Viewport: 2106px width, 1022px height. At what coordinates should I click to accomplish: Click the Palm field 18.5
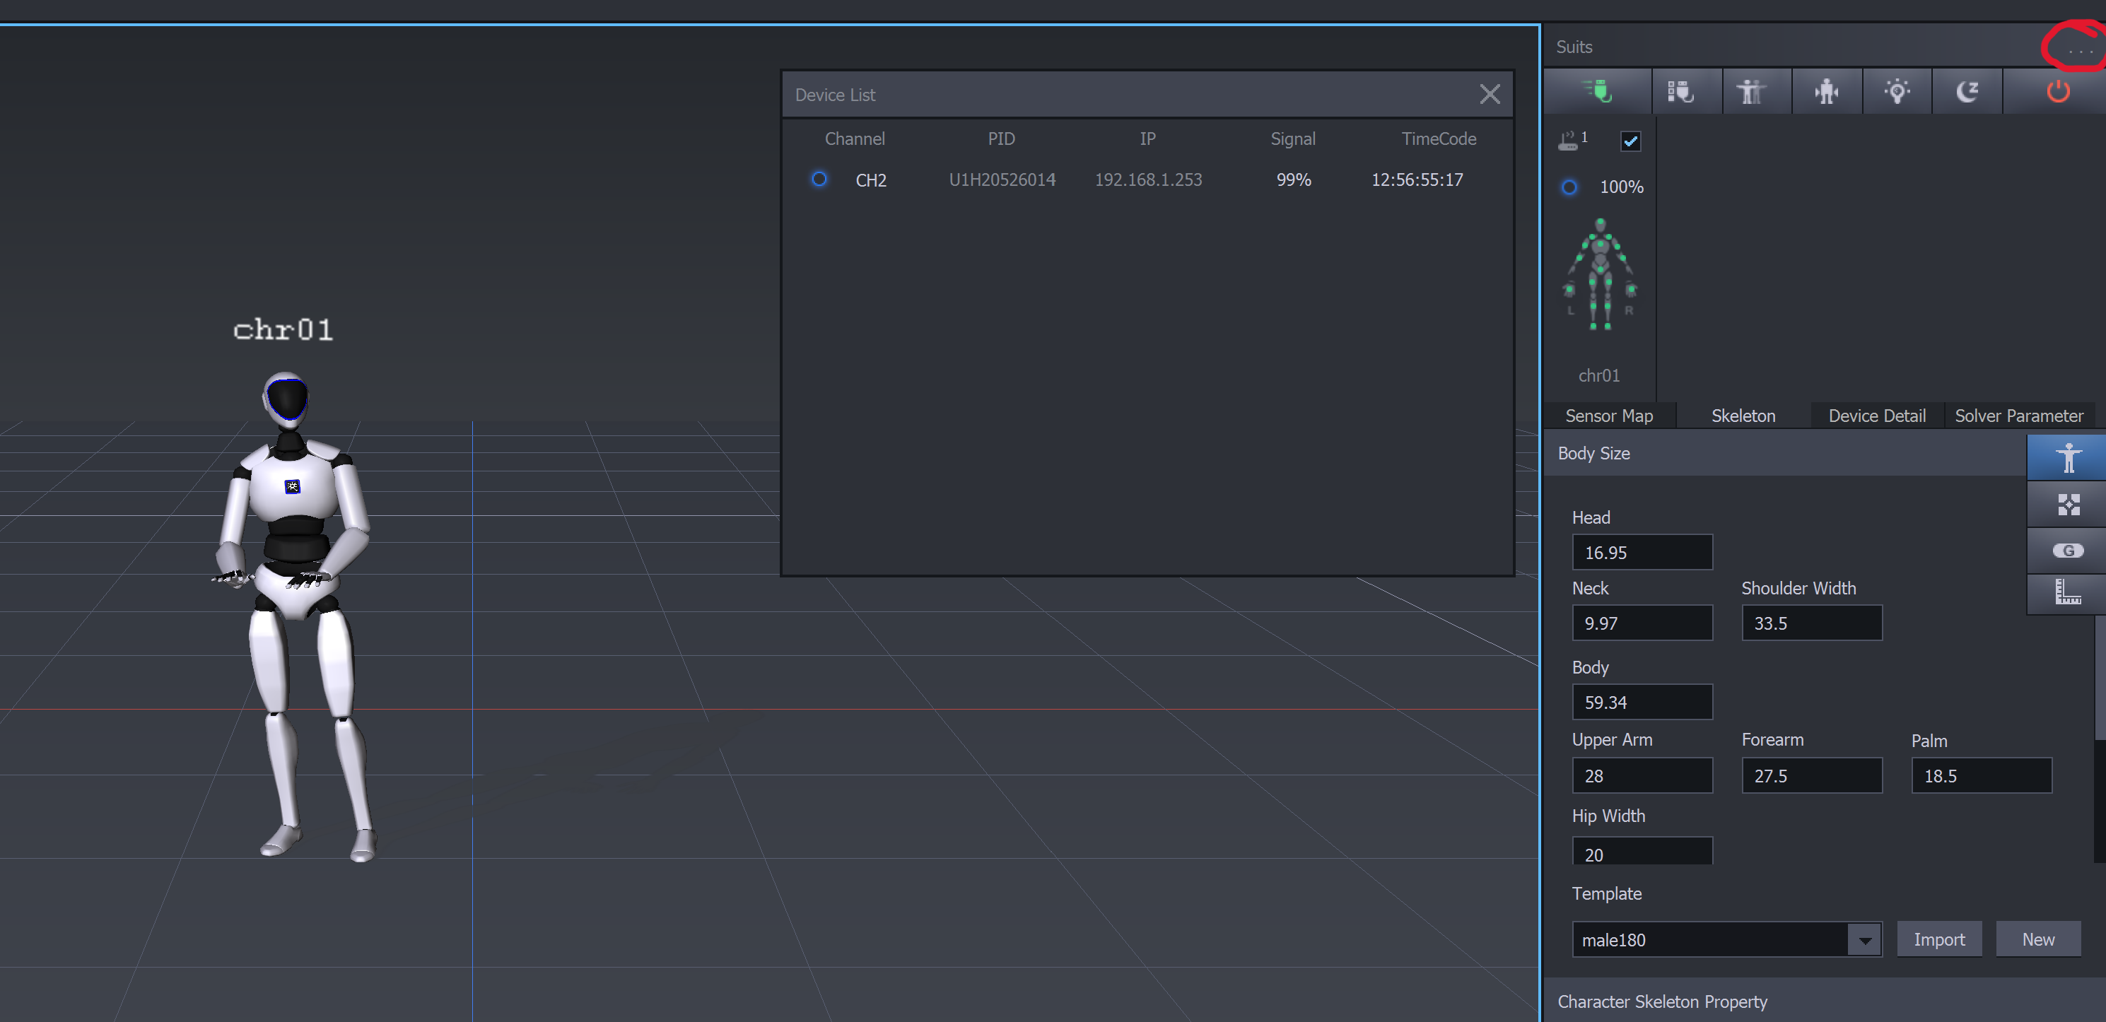(x=1981, y=775)
